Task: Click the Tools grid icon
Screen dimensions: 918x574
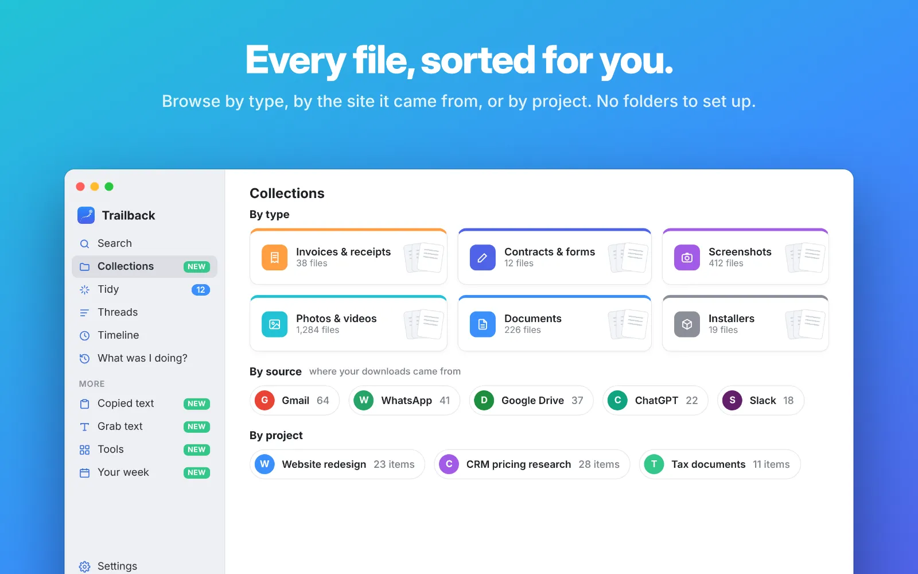Action: (84, 450)
